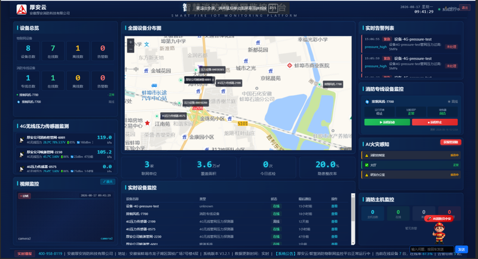This screenshot has width=478, height=259.
Task: Open 查看 for 设备-4G-pressure-test row
Action: (x=335, y=206)
